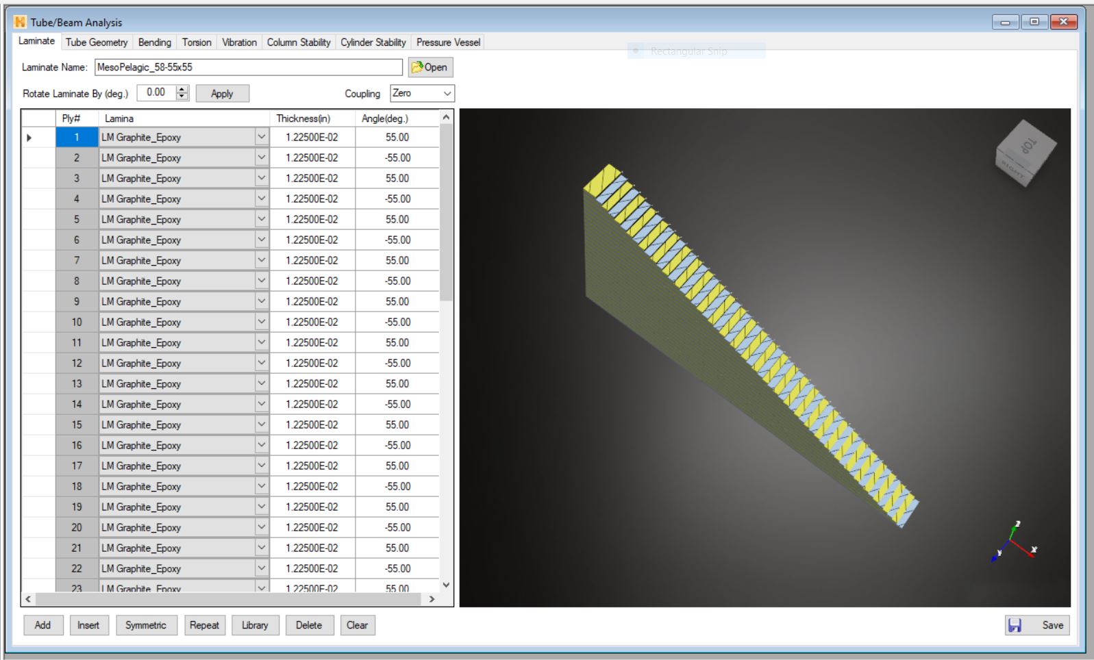
Task: Click the Add ply button
Action: (43, 625)
